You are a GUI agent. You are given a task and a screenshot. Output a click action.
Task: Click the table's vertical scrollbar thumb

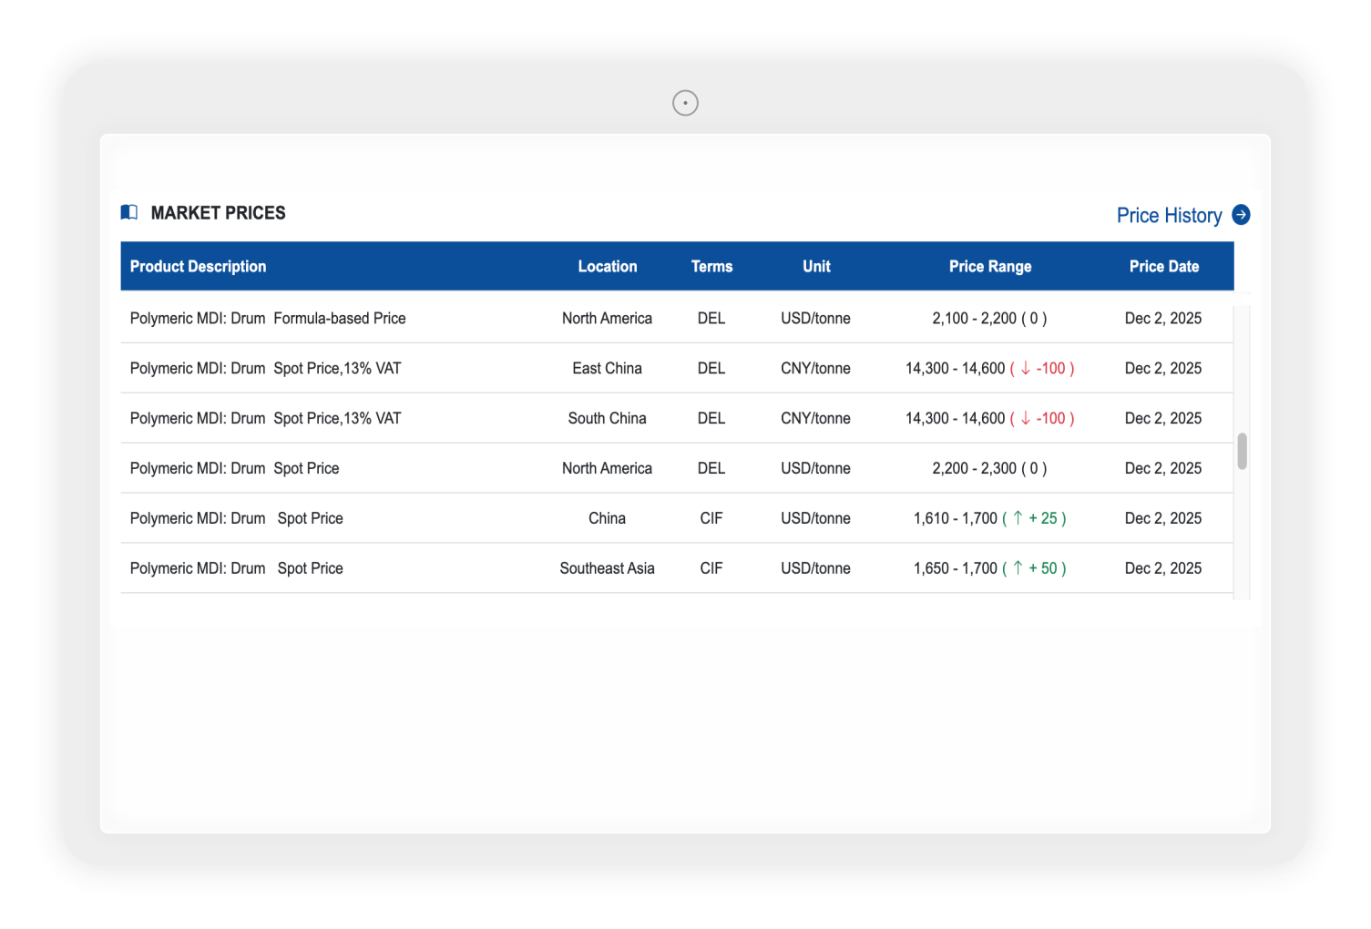click(1242, 452)
